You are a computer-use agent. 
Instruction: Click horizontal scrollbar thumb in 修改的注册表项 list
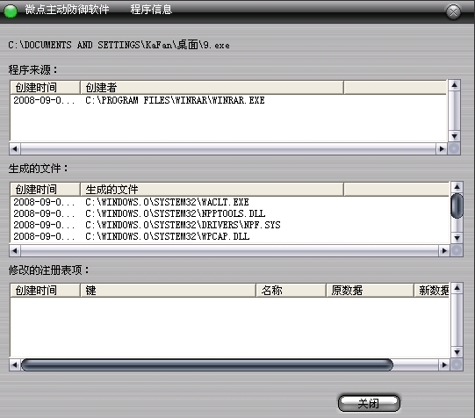click(x=207, y=364)
